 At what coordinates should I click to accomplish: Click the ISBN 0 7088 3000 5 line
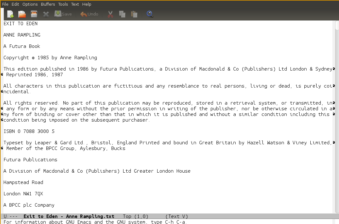pyautogui.click(x=29, y=131)
